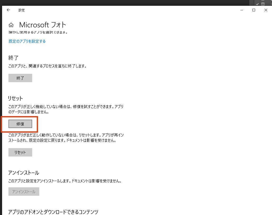Close the 設定 window

[x=266, y=10]
